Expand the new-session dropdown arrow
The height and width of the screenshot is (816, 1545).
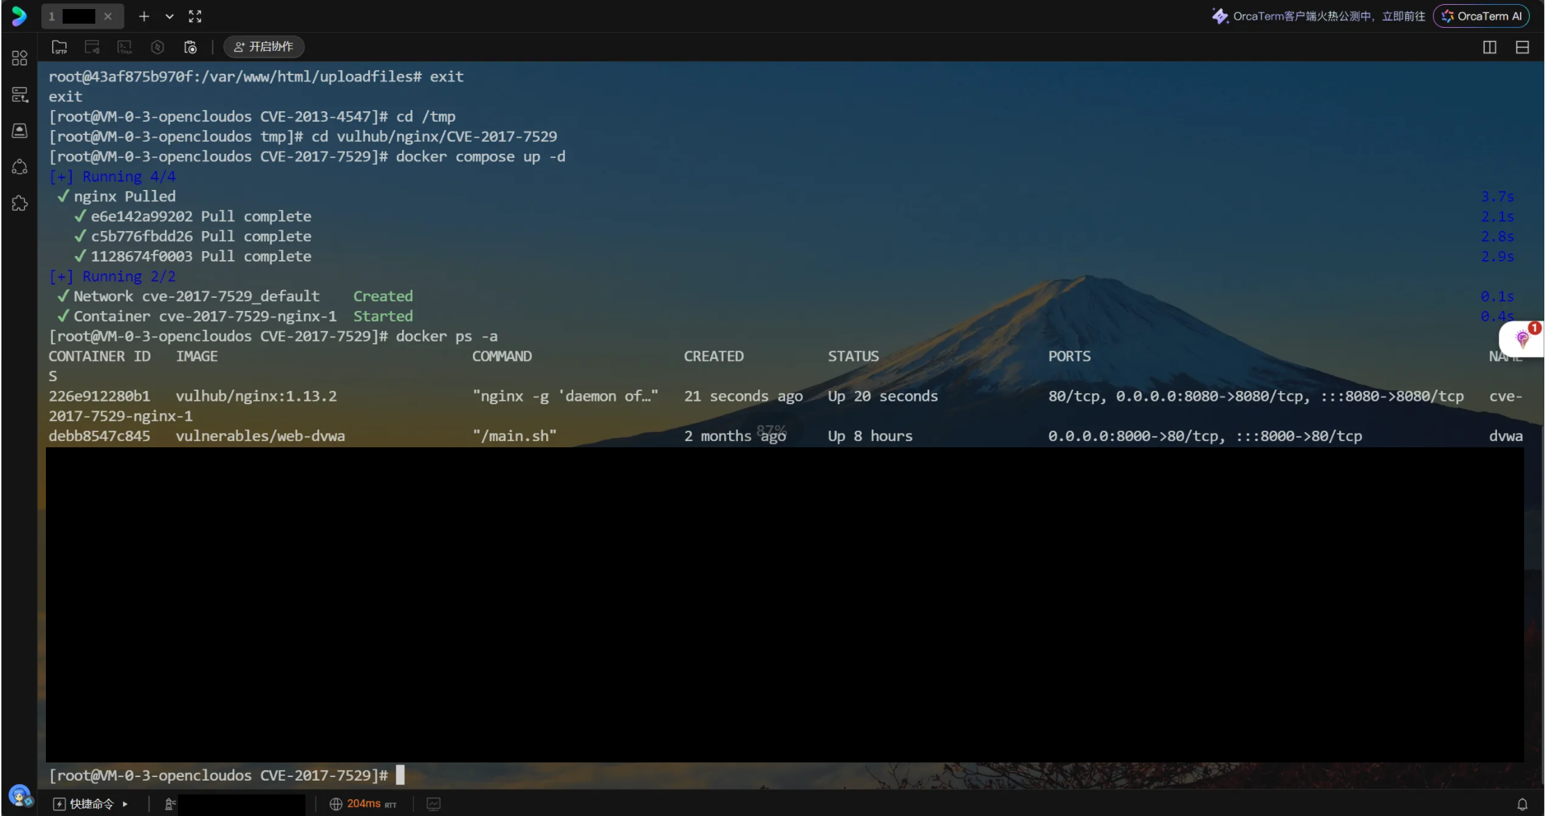tap(169, 16)
